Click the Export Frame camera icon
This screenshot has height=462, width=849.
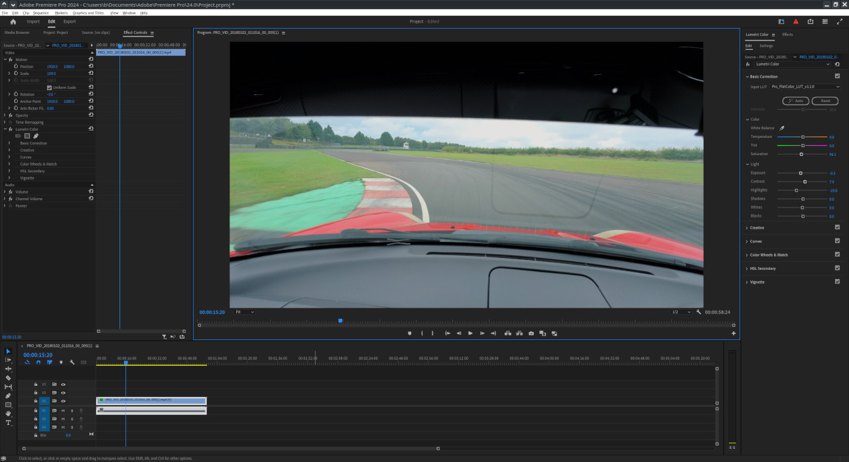531,333
